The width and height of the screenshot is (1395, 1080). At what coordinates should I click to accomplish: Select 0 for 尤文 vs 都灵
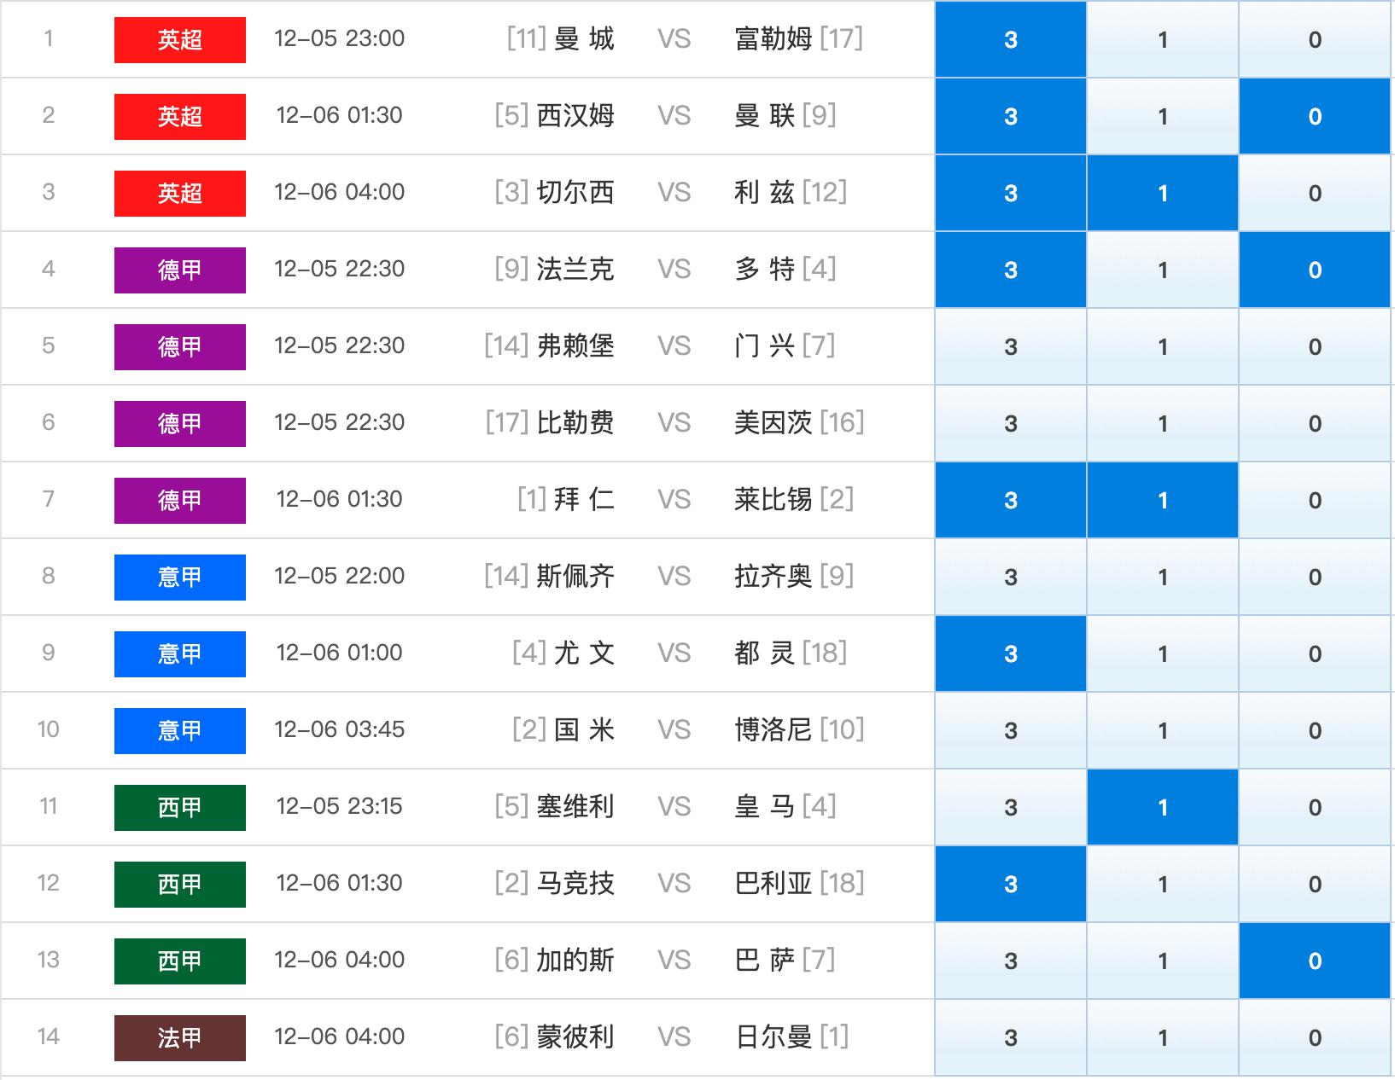point(1315,653)
